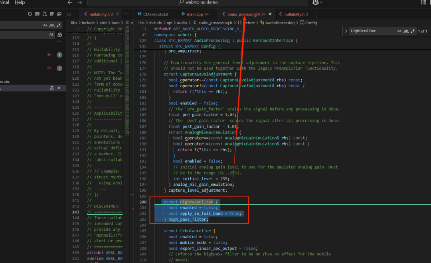Toggle Match Case in find widget
The width and height of the screenshot is (431, 263).
tap(399, 31)
